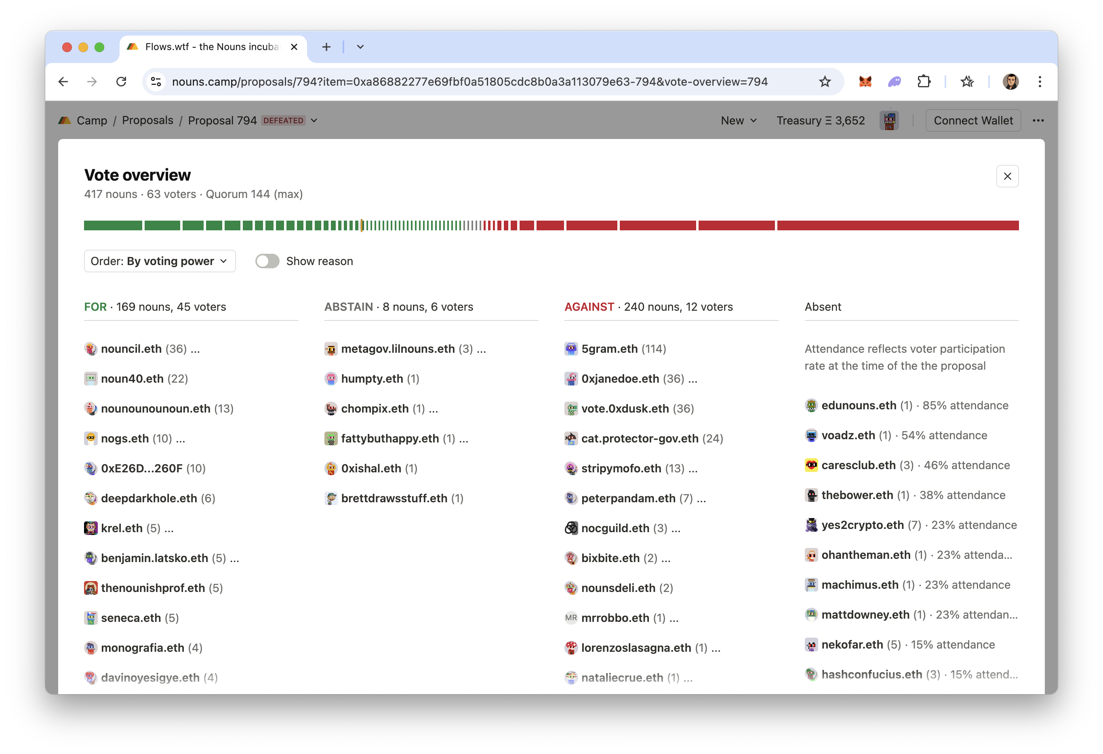Click the pixel avatar icon beside the treasury

(889, 120)
